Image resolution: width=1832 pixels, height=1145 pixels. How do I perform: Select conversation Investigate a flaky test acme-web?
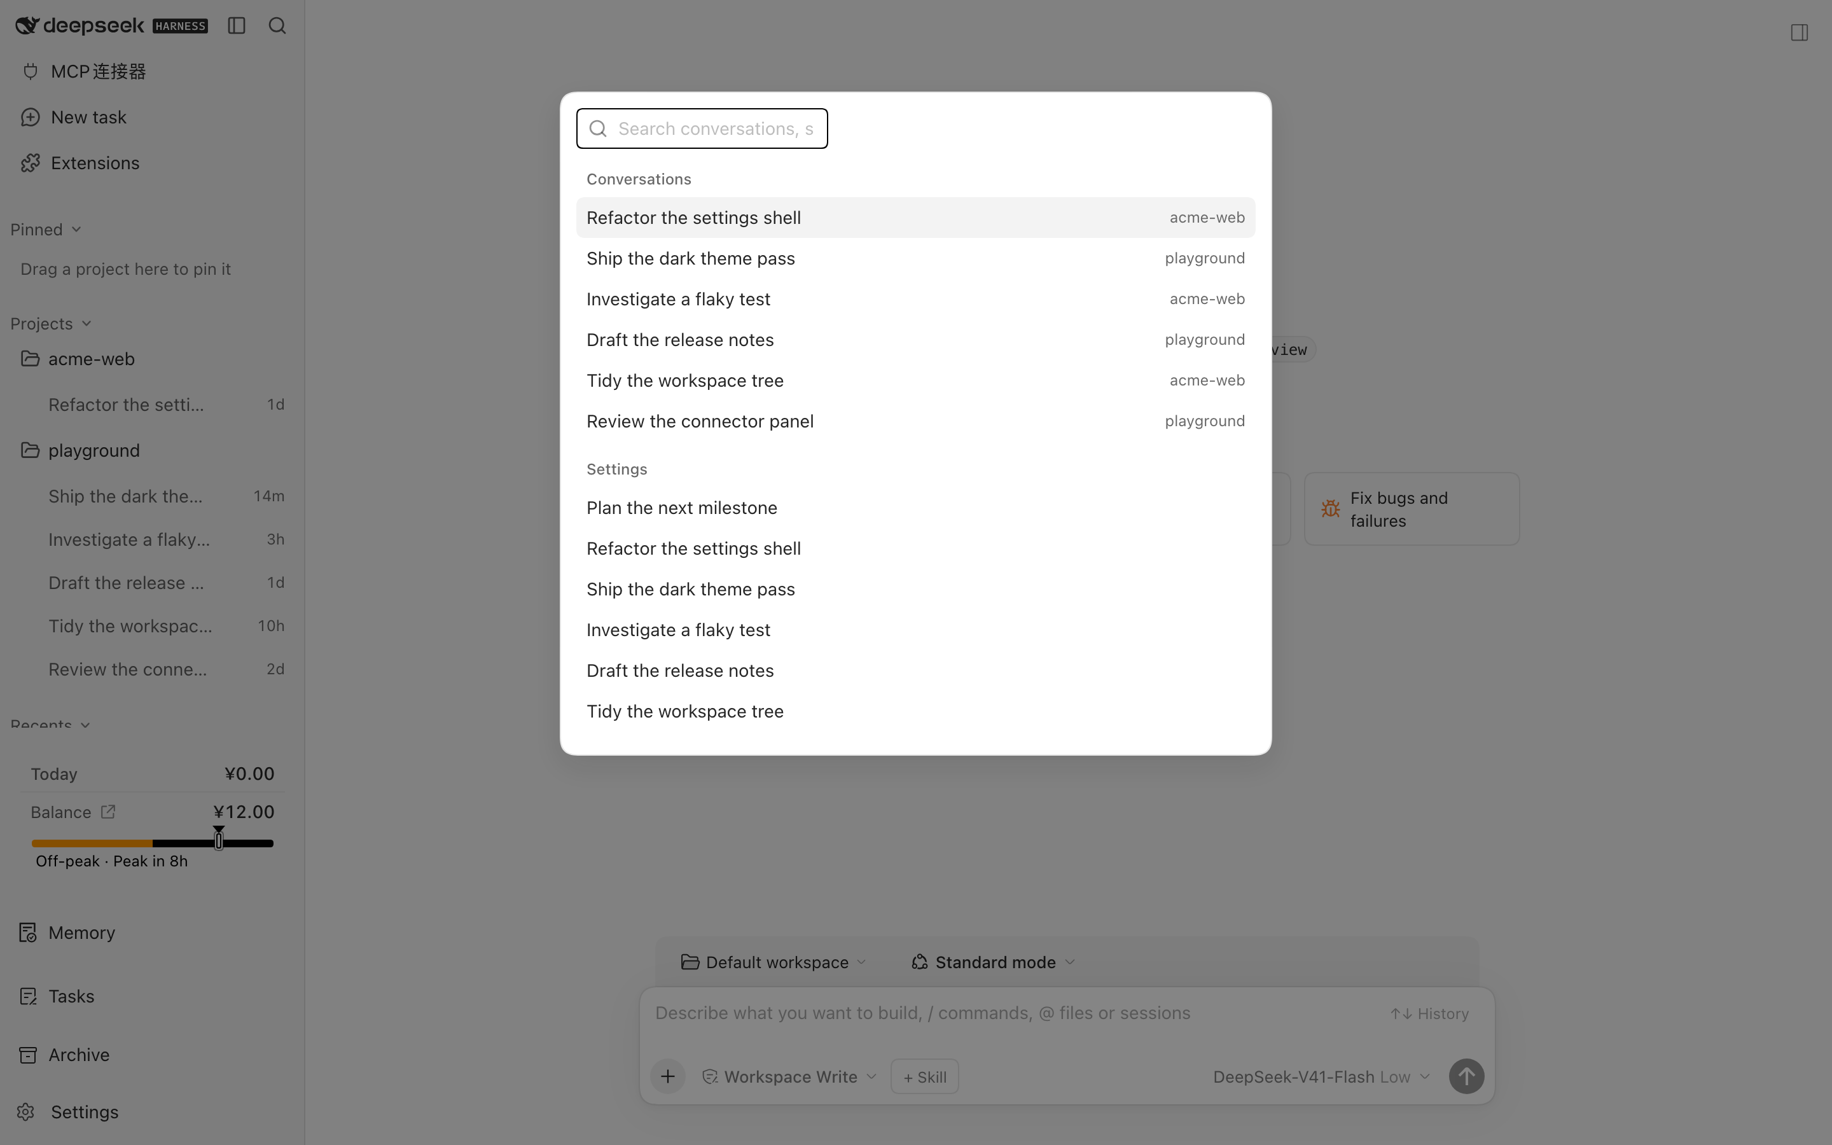tap(915, 299)
